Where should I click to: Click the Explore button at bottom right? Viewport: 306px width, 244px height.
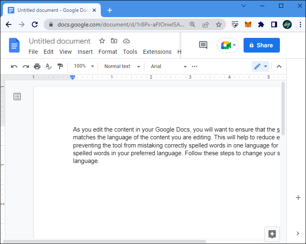point(272,234)
